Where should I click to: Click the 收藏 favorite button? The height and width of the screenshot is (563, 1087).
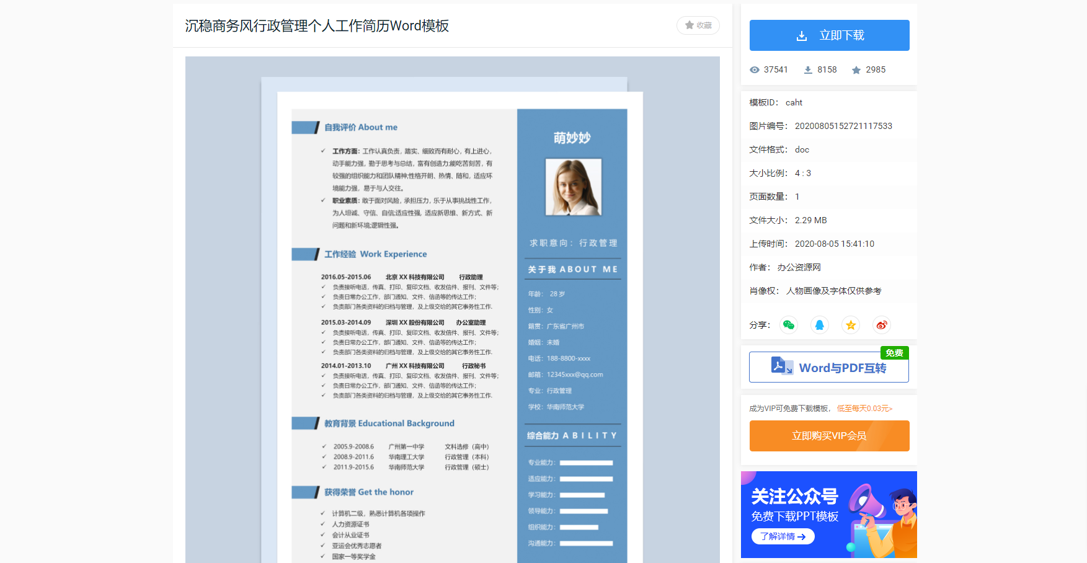(698, 25)
